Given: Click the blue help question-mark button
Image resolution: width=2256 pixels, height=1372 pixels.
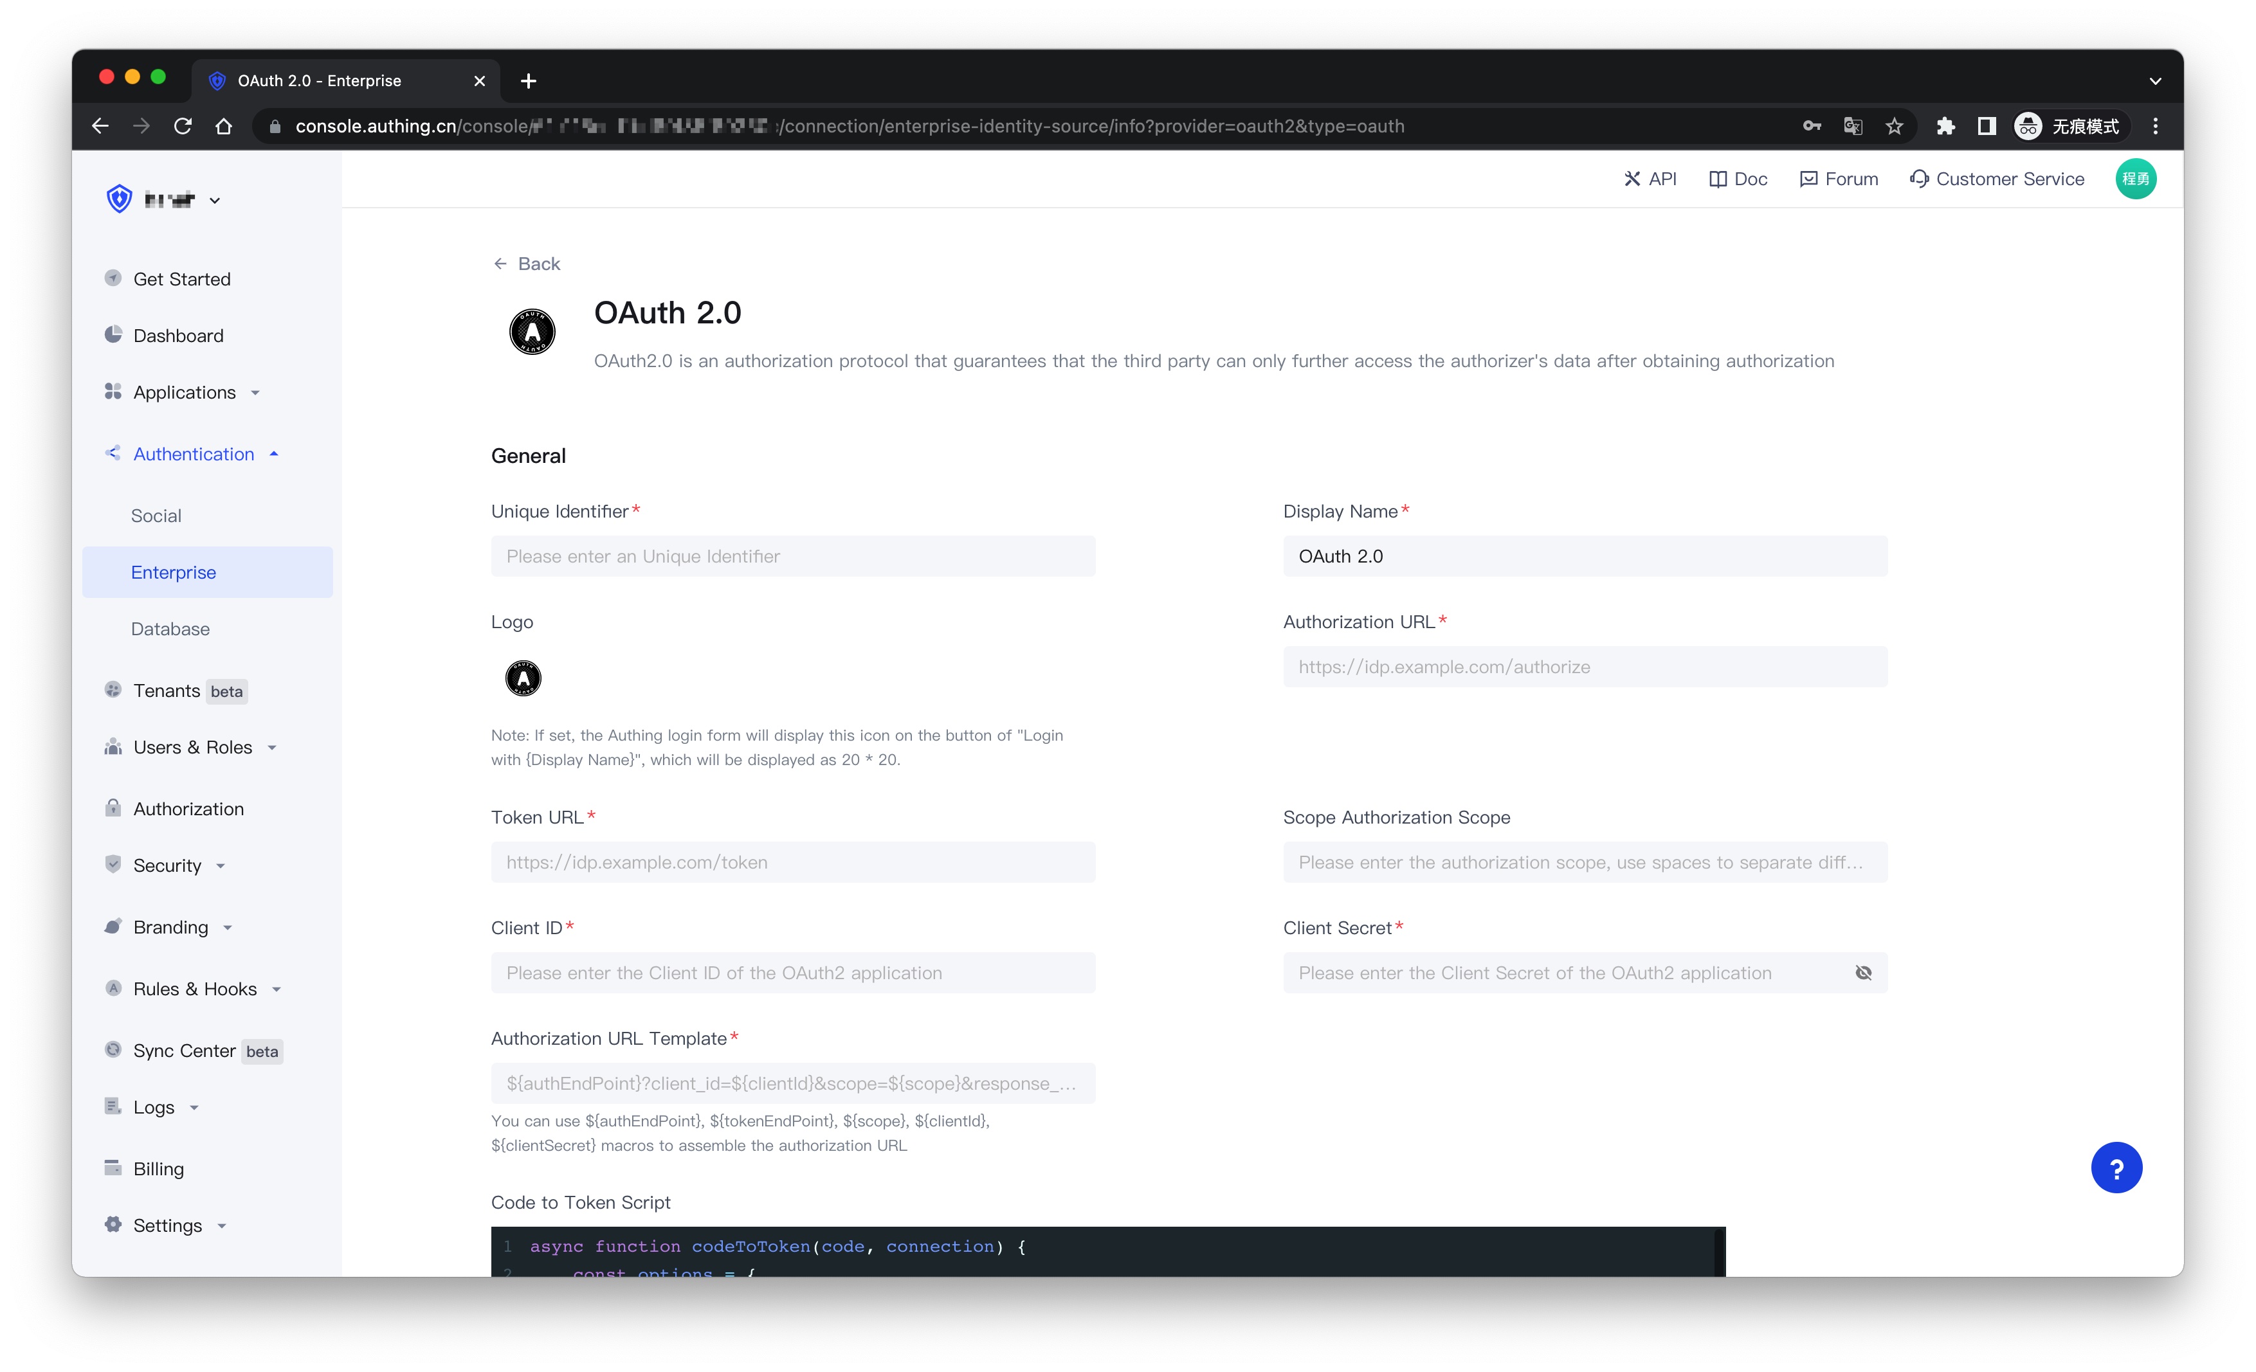Looking at the screenshot, I should pyautogui.click(x=2115, y=1168).
